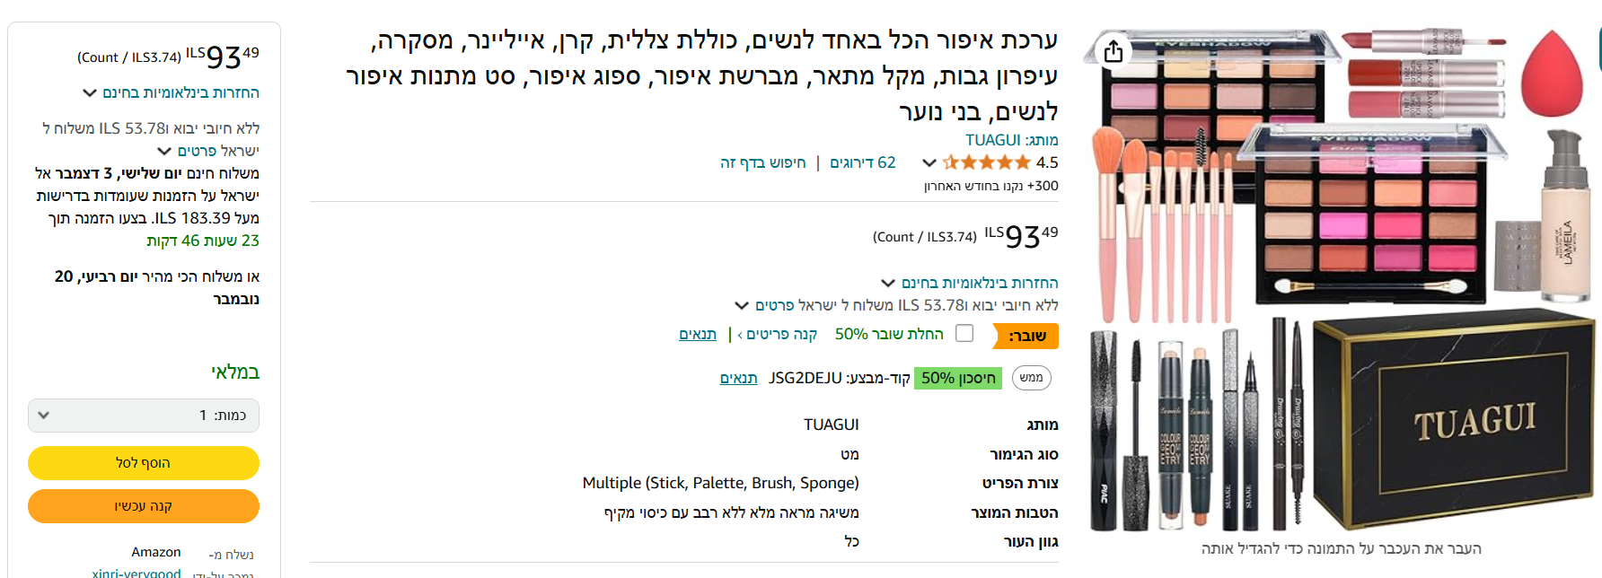Click the yellow Add to Cart button
Viewport: 1602px width, 578px height.
(144, 463)
